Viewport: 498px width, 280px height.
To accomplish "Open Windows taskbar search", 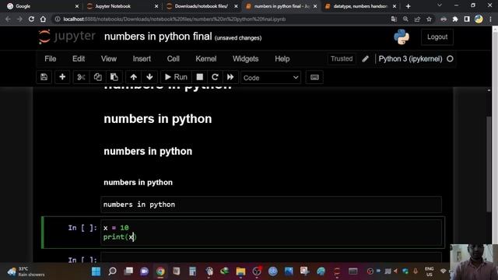I will pyautogui.click(x=112, y=271).
